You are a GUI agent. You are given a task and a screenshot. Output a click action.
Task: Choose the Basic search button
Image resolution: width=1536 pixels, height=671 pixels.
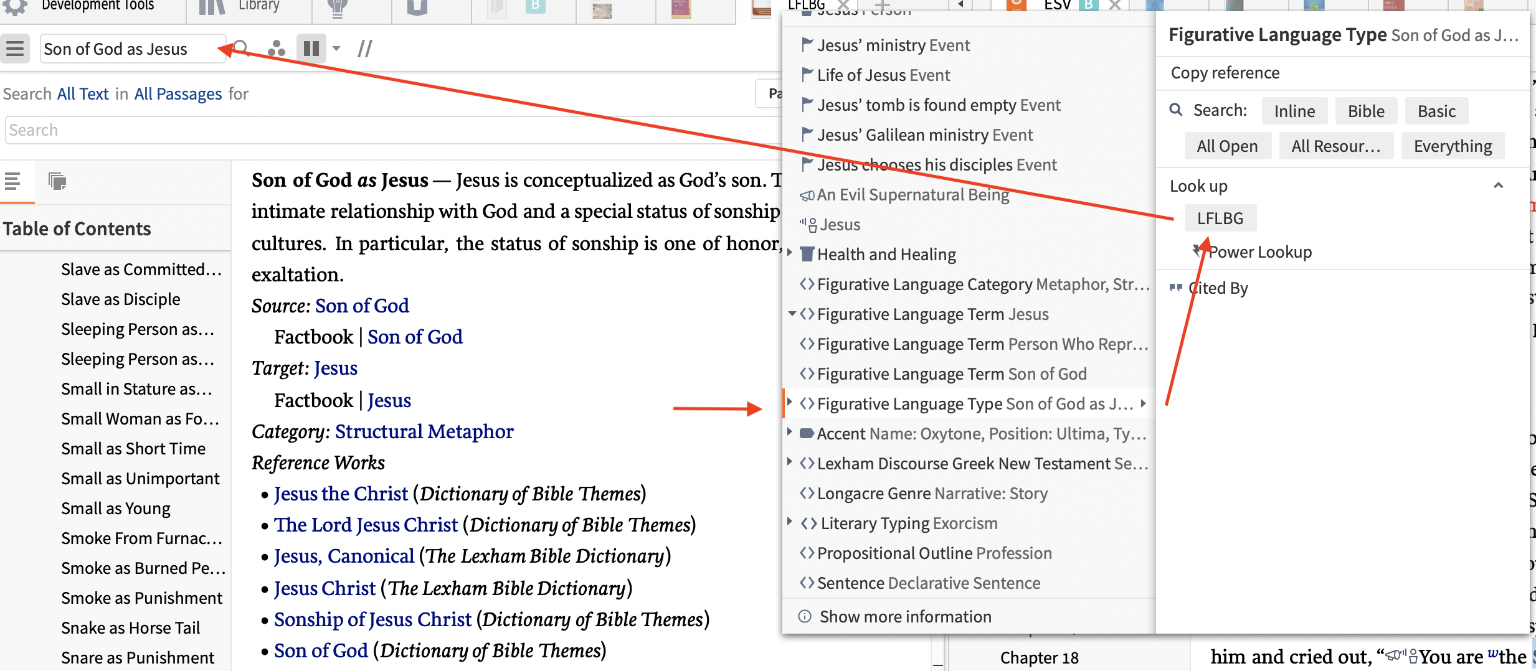(x=1436, y=111)
